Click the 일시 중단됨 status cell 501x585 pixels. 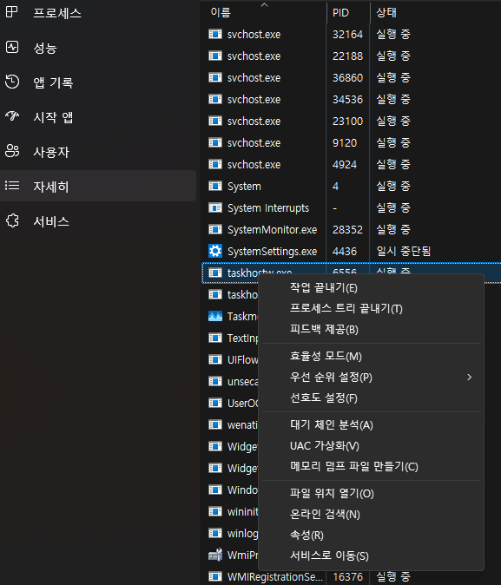tap(403, 251)
